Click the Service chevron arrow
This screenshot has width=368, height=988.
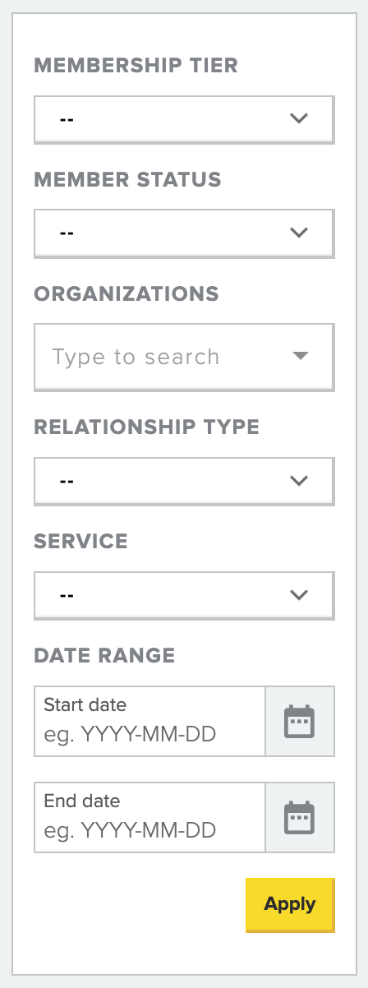pos(299,594)
